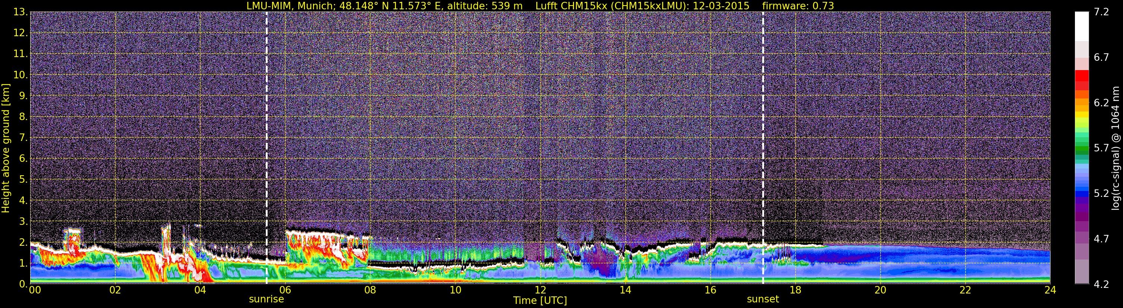This screenshot has width=1123, height=308.
Task: Click y-axis tick label '3.'
Action: coord(23,221)
